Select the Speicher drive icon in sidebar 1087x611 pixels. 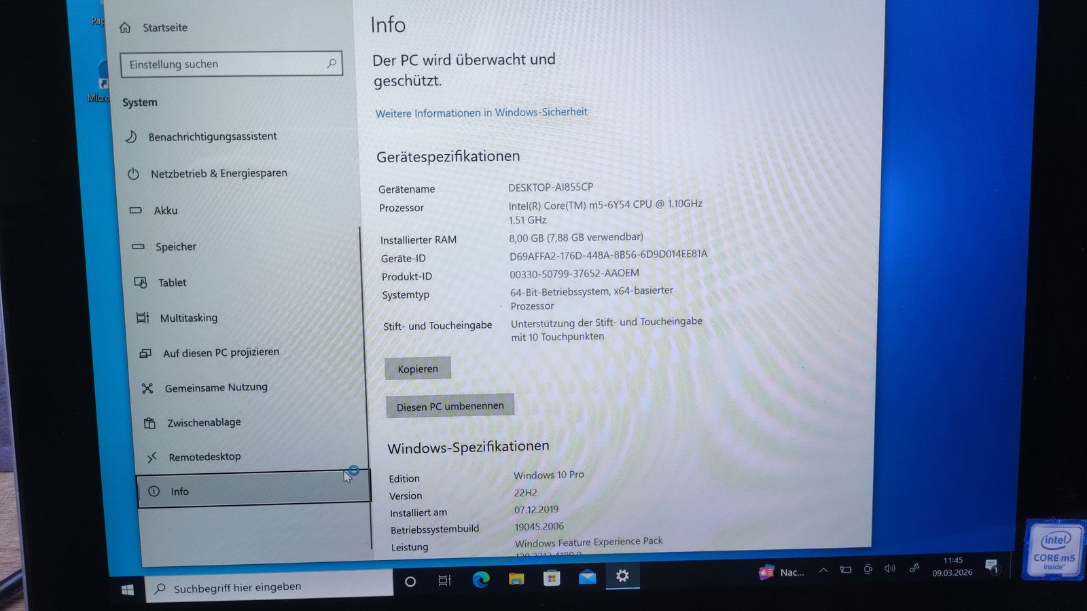coord(139,246)
